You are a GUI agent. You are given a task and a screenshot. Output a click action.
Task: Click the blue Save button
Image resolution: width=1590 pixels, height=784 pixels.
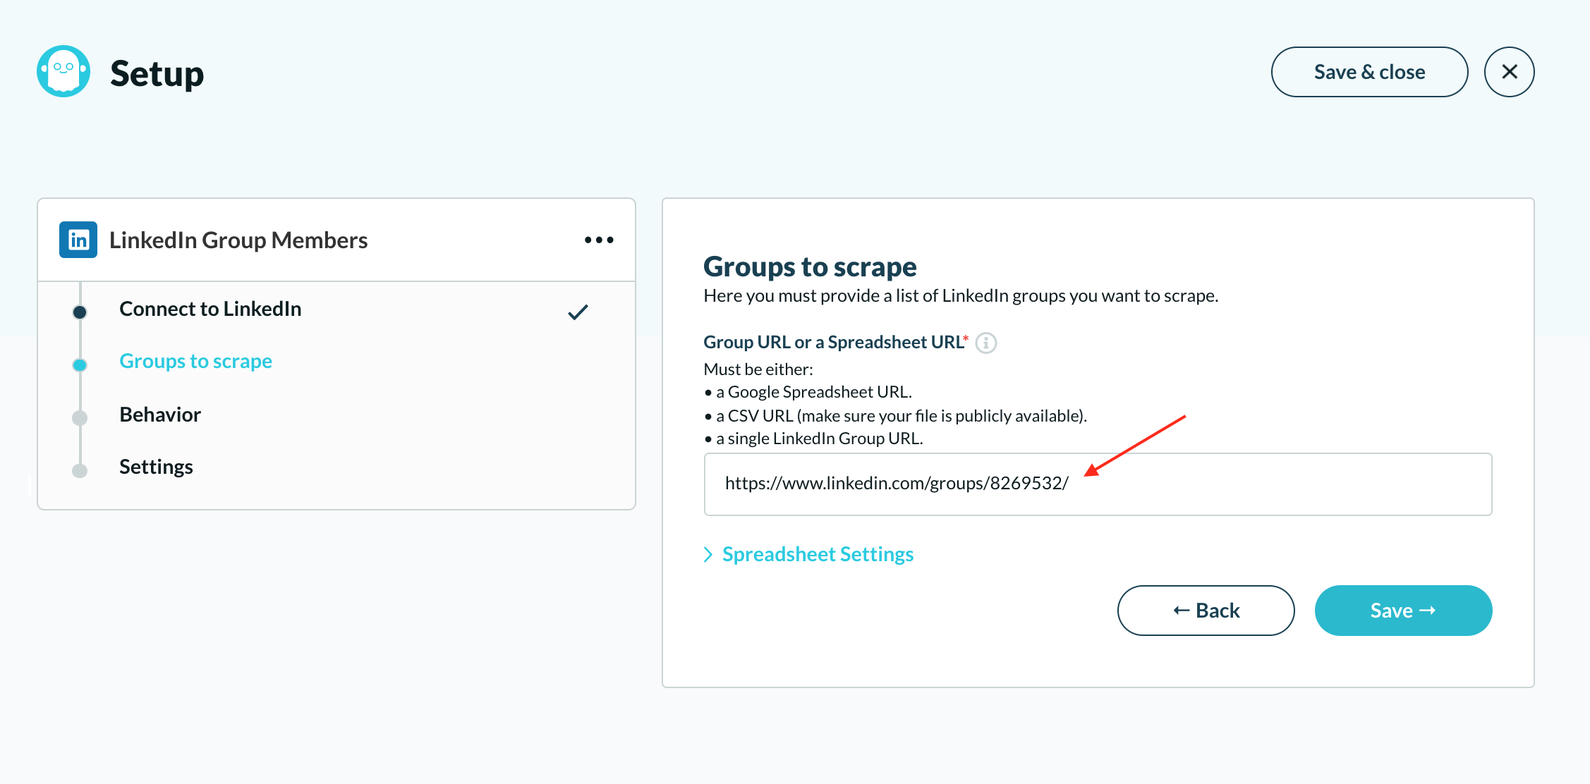pyautogui.click(x=1403, y=611)
